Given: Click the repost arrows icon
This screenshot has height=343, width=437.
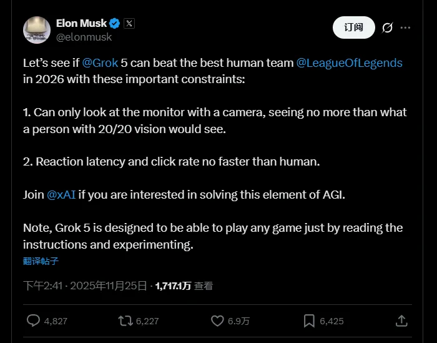Looking at the screenshot, I should [125, 321].
